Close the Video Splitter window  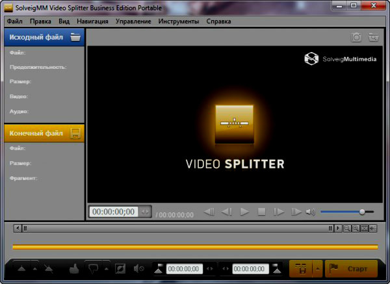coord(373,6)
